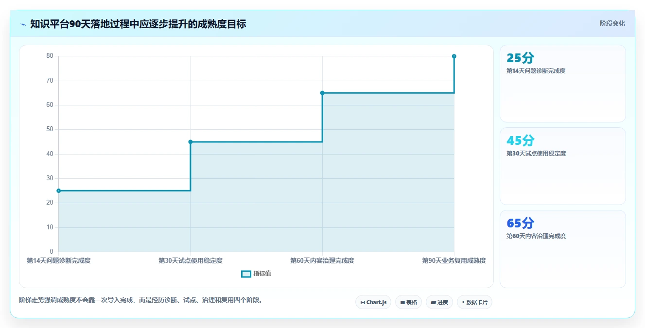Select the 数据卡片 tag button
Screen dimensions: 645x328
click(x=474, y=302)
